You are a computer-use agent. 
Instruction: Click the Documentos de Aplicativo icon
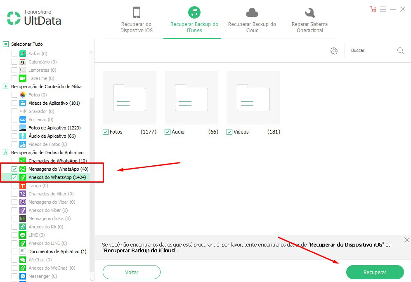(23, 251)
